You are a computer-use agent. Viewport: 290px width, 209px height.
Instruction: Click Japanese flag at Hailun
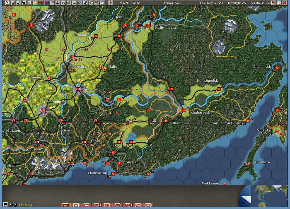[x=101, y=68]
